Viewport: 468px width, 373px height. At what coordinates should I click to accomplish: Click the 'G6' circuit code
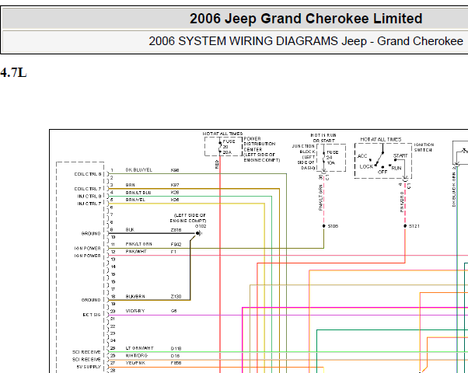click(173, 311)
